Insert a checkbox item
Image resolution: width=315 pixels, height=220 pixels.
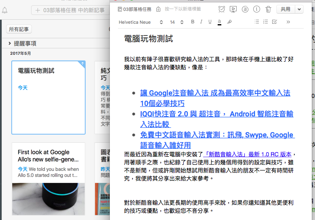coord(275,22)
